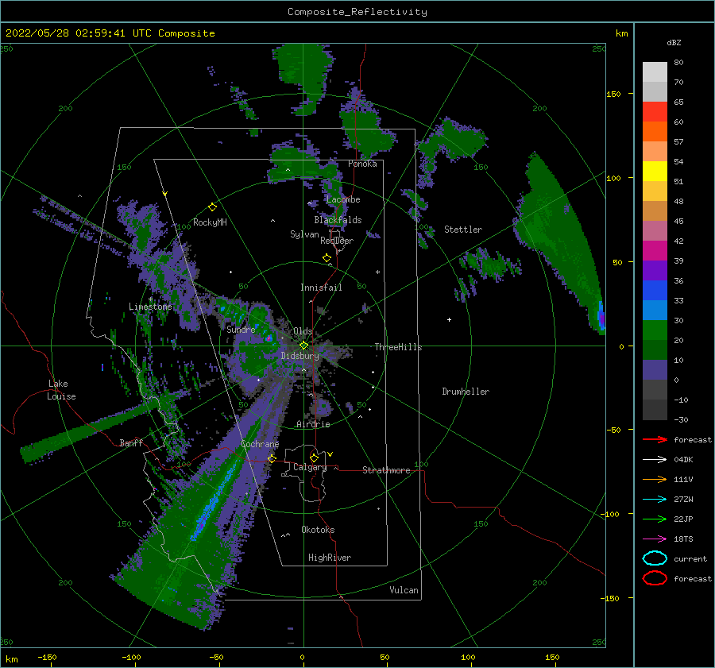715x668 pixels.
Task: Select the light gray 80 dBZ swatch
Action: (x=655, y=72)
